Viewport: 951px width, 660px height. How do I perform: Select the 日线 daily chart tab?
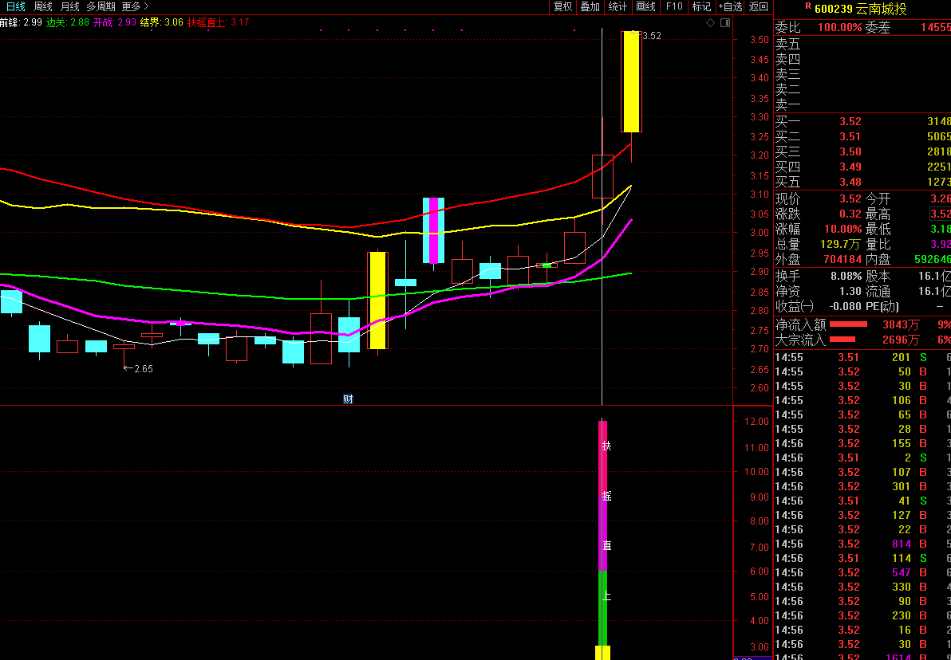point(16,6)
